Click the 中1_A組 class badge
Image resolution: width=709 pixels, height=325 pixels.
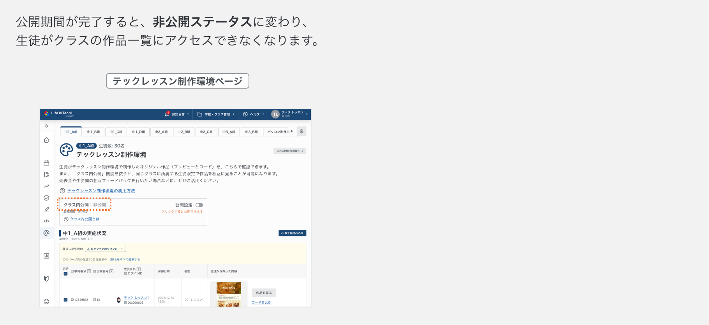[x=86, y=146]
